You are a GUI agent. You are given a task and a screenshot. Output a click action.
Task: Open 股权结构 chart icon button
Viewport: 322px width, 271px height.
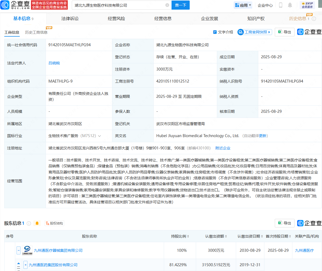[x=54, y=223]
